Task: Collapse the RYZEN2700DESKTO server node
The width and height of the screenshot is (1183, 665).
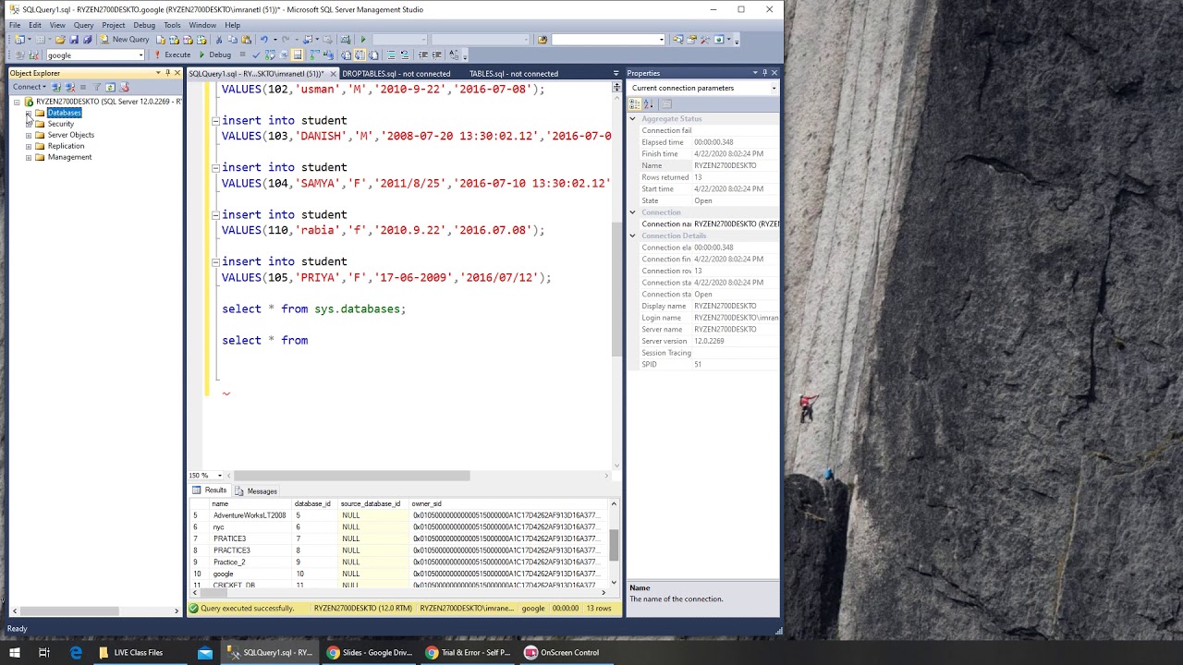Action: pos(17,102)
